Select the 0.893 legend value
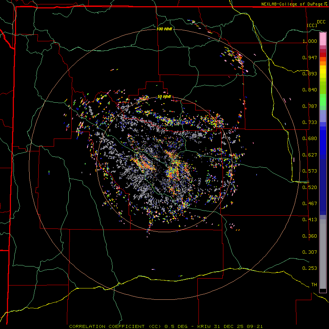Viewport: 329px width, 329px height. (310, 73)
